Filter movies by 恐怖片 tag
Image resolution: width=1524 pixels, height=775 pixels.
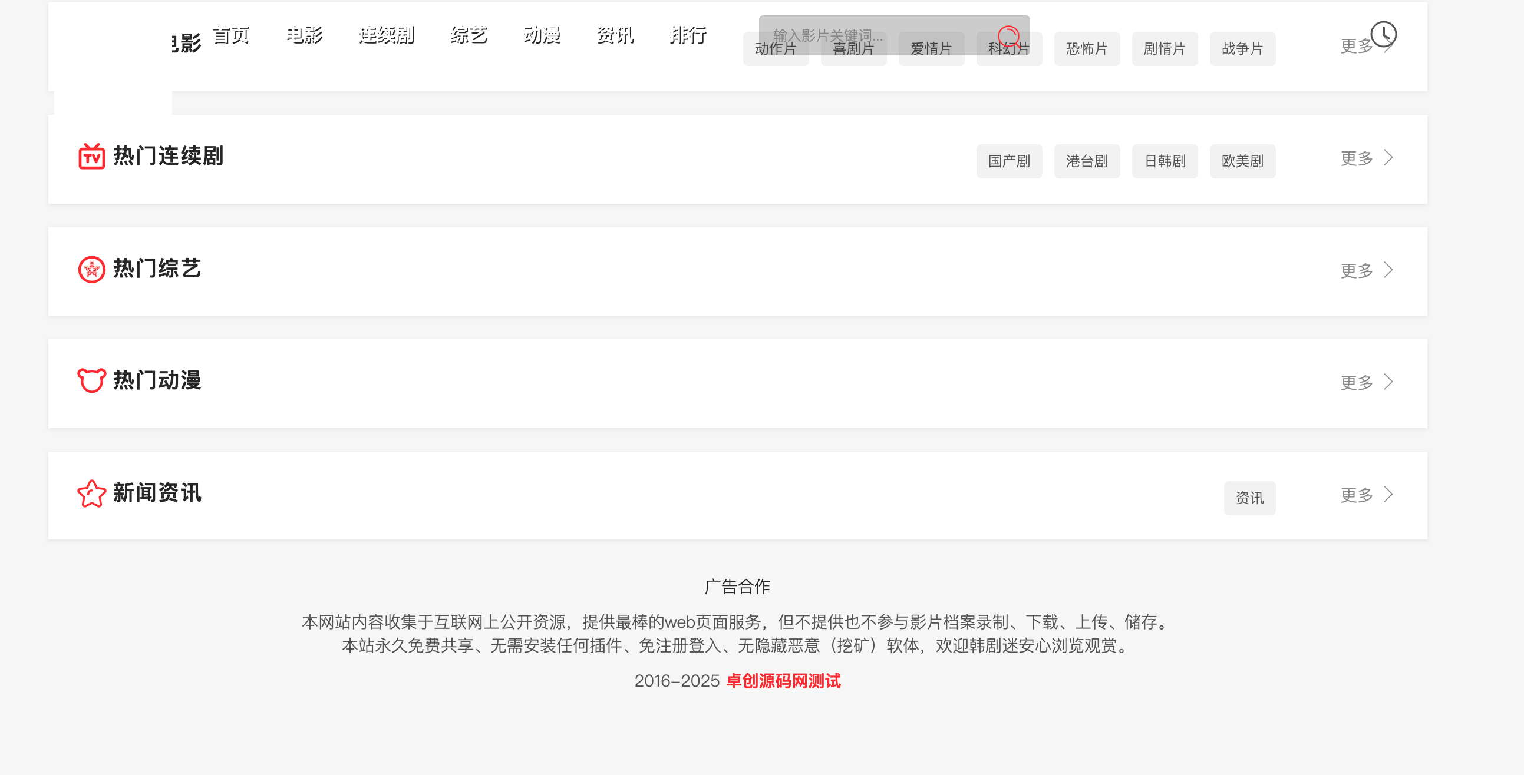pyautogui.click(x=1087, y=48)
